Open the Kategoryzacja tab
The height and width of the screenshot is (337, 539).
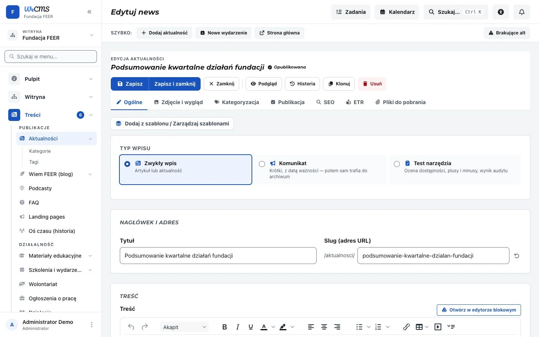pyautogui.click(x=237, y=102)
